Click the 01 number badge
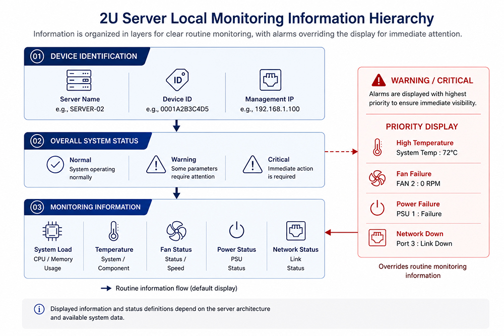Viewport: 504px width, 336px height. tap(37, 56)
